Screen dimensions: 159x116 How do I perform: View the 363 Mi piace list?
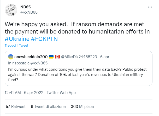[82, 107]
